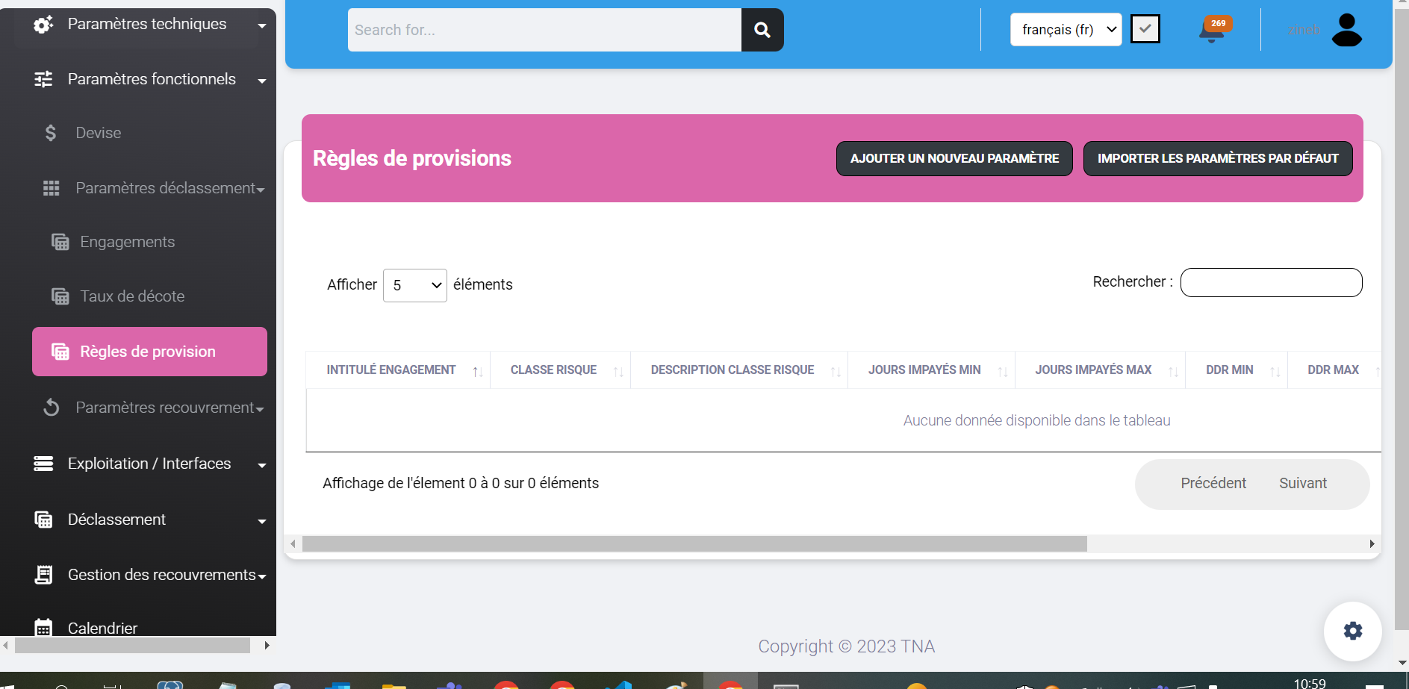Image resolution: width=1409 pixels, height=689 pixels.
Task: Open the floating settings gear button
Action: coord(1352,631)
